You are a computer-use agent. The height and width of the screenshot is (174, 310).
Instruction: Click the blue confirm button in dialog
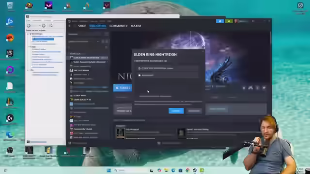tap(176, 111)
